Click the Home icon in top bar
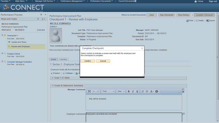Image resolution: width=219 pixels, height=123 pixels. coord(195,1)
